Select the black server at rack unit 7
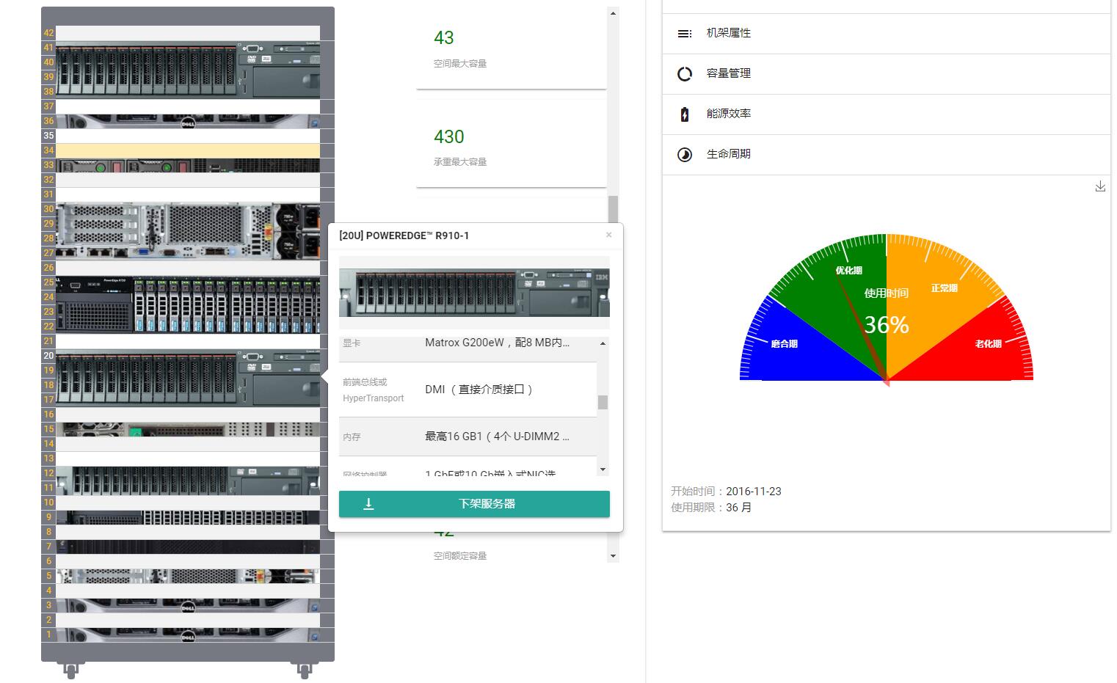 tap(188, 547)
